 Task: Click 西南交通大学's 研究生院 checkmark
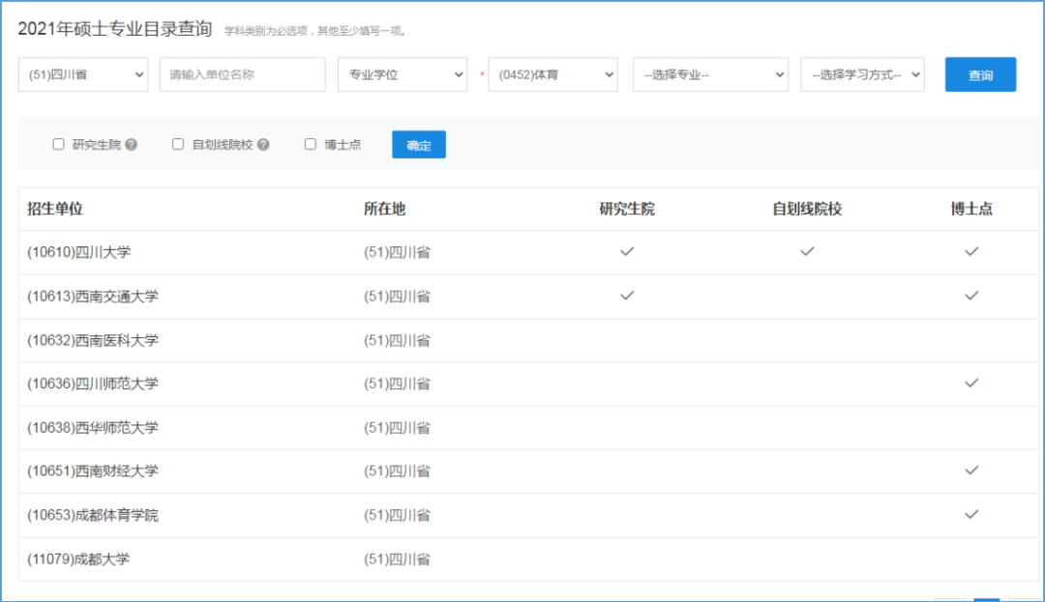[627, 296]
